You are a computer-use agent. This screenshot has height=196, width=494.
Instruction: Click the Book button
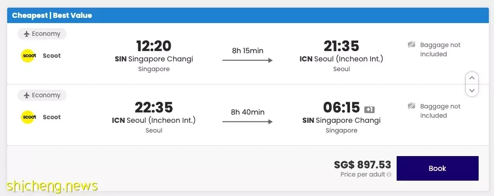click(x=437, y=168)
